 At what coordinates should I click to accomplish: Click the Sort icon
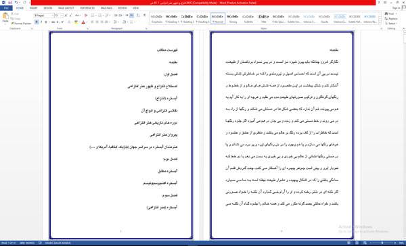(x=138, y=16)
